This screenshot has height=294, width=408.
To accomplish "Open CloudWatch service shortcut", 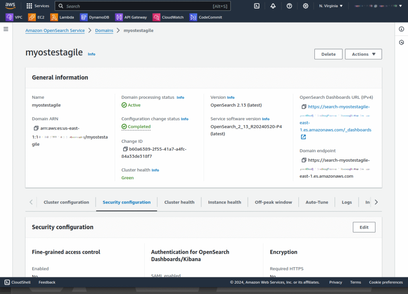I will (169, 17).
